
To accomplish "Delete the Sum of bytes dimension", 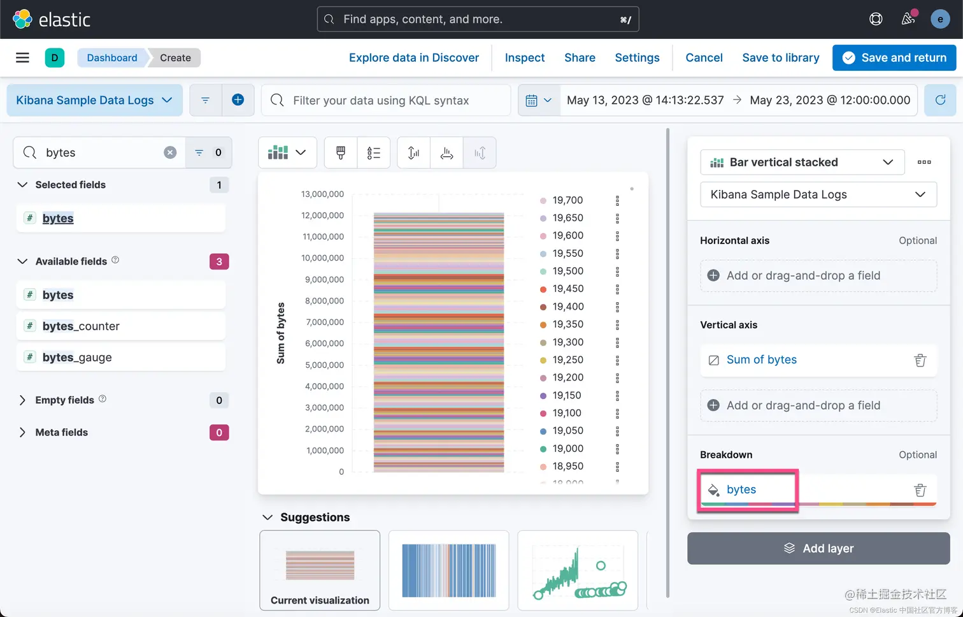I will 920,360.
